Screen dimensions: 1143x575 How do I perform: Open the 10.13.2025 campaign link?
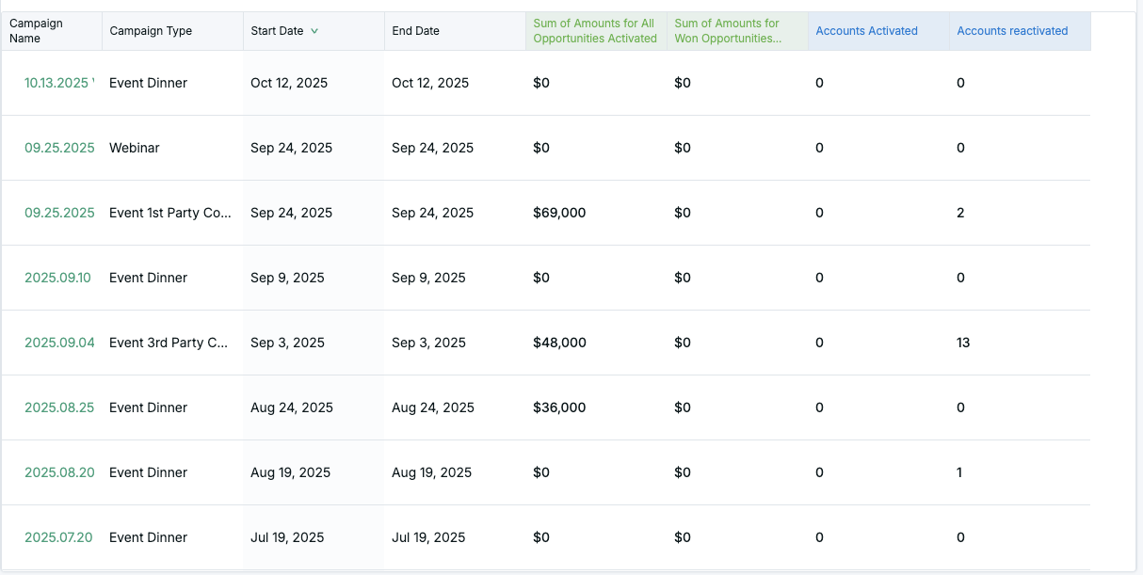[58, 83]
